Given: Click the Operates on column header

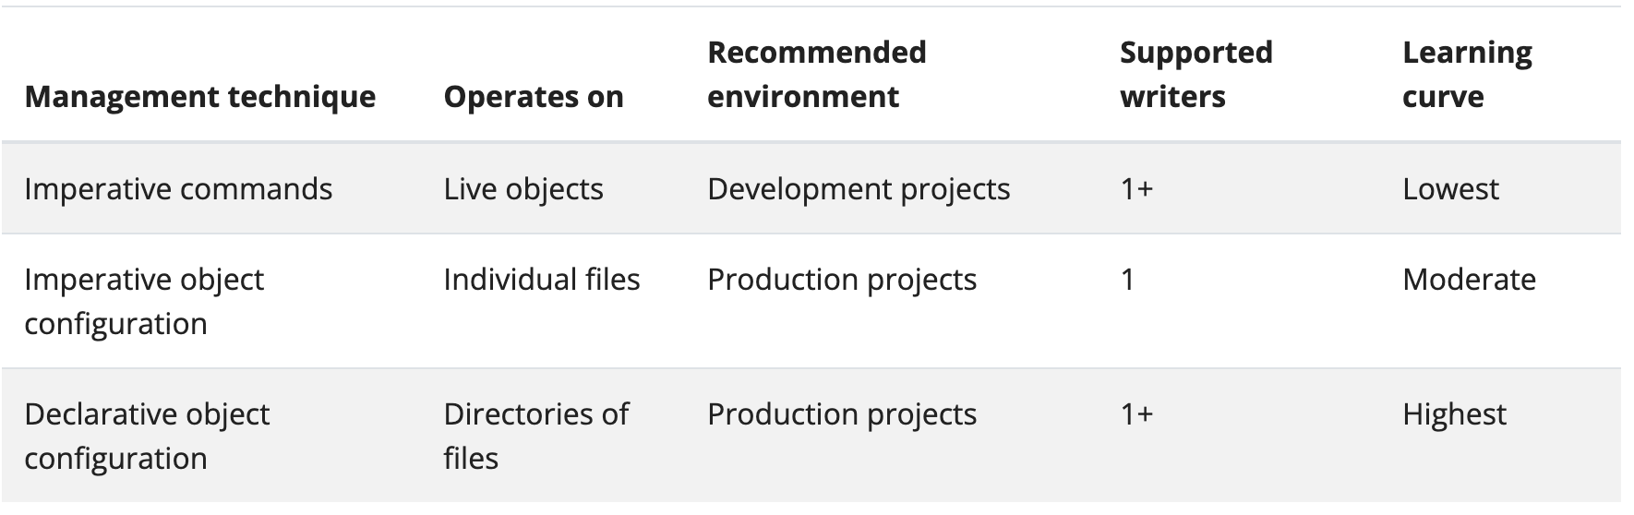Looking at the screenshot, I should [534, 97].
